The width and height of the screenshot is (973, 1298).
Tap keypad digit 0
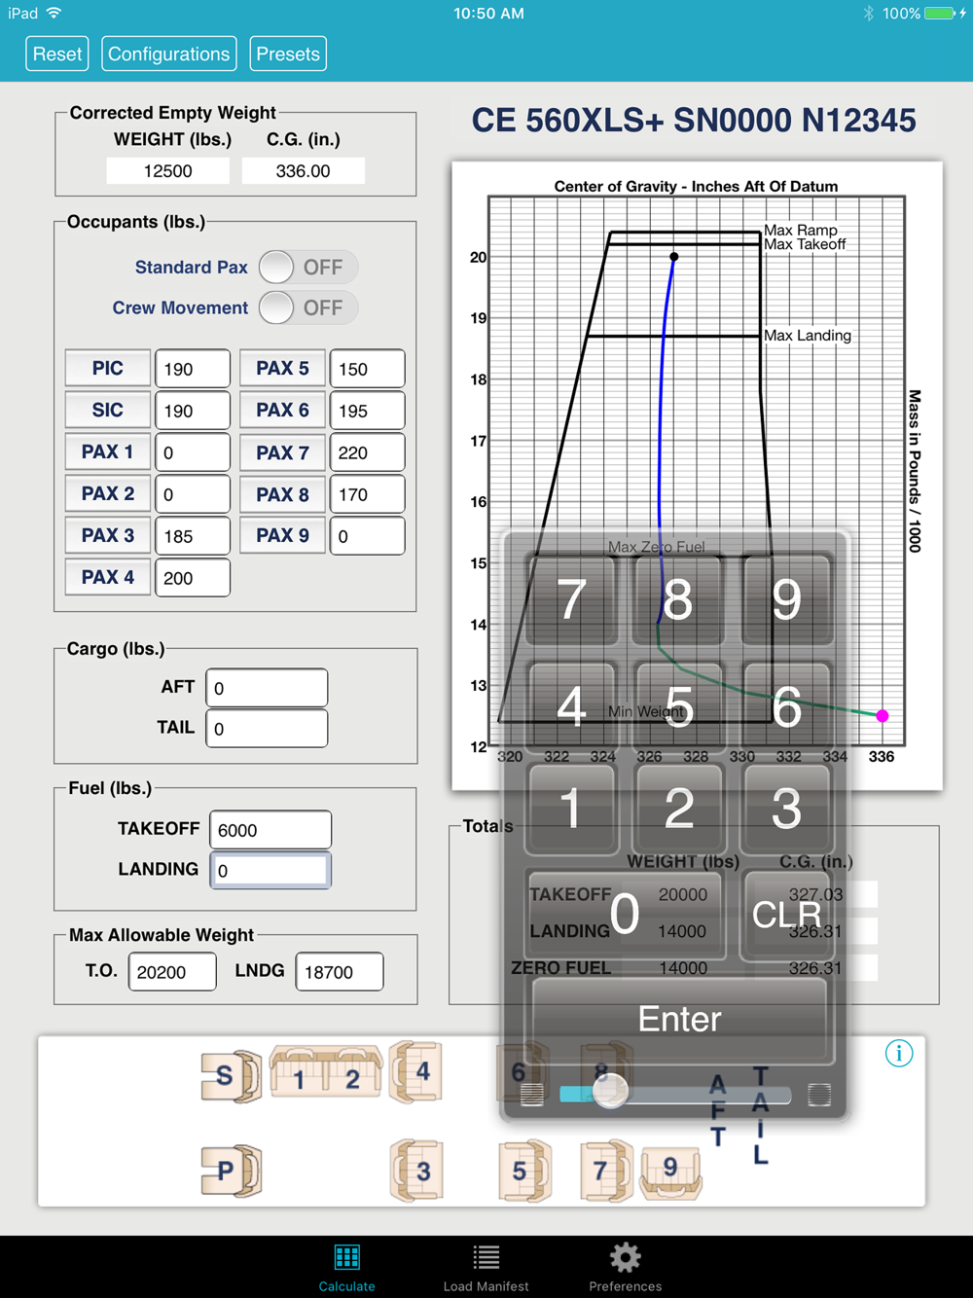pyautogui.click(x=625, y=915)
